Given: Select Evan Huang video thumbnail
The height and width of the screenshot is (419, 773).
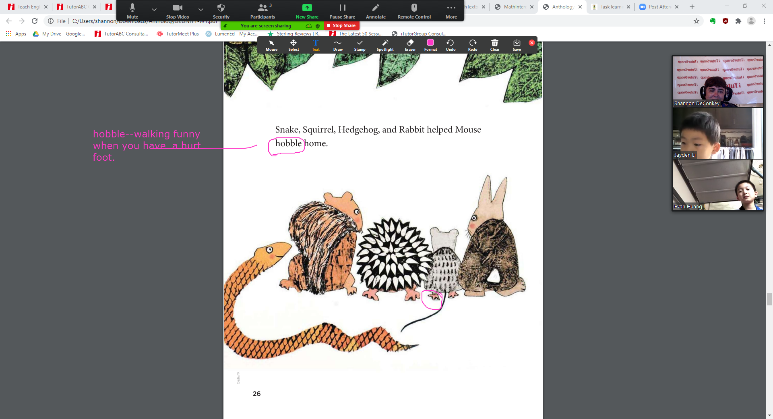Looking at the screenshot, I should 717,185.
